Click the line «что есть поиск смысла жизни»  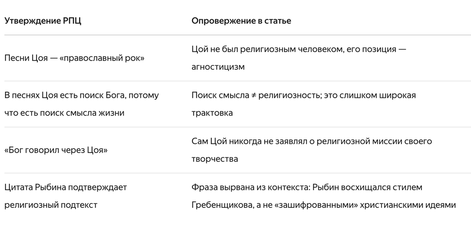64,113
